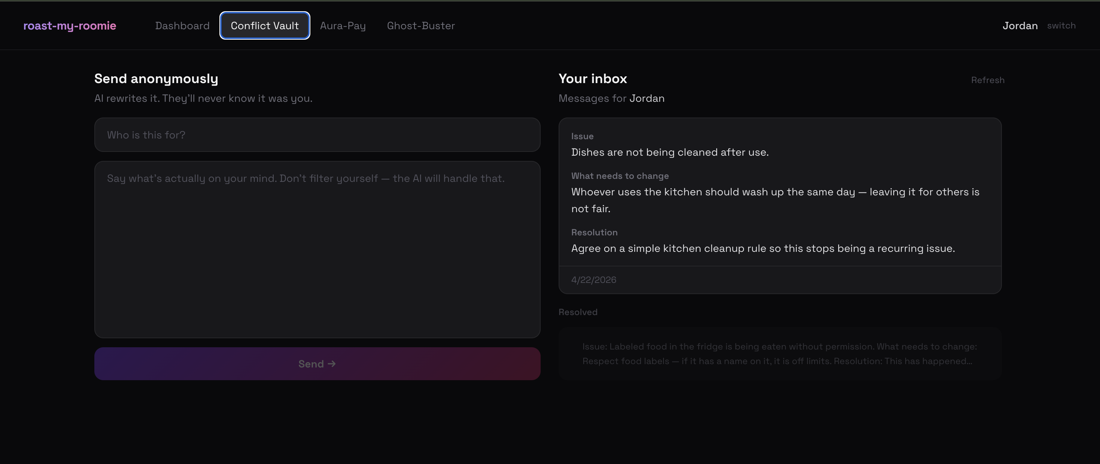Screen dimensions: 1100x464
Task: Click the Resolved section label
Action: coord(578,312)
